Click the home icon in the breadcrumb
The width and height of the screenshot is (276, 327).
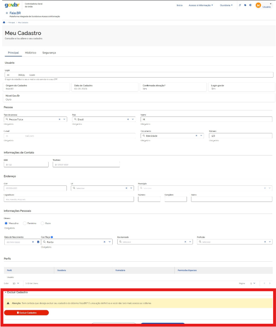4,23
